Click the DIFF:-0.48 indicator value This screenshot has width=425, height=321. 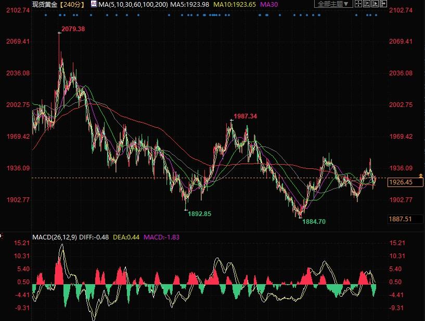[x=94, y=237]
